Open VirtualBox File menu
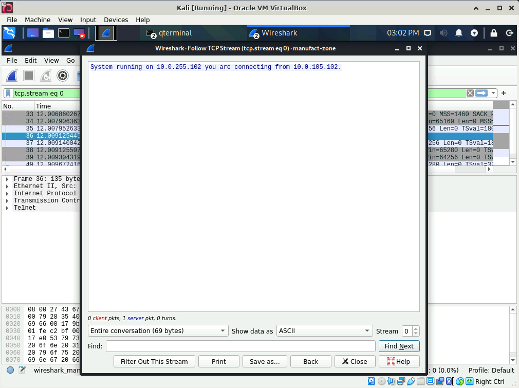519x388 pixels. (x=12, y=20)
